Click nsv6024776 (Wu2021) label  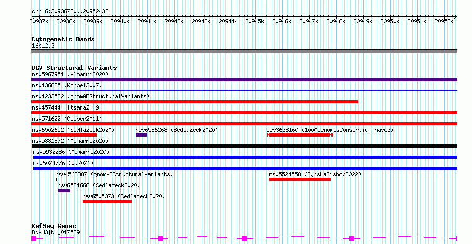point(63,163)
